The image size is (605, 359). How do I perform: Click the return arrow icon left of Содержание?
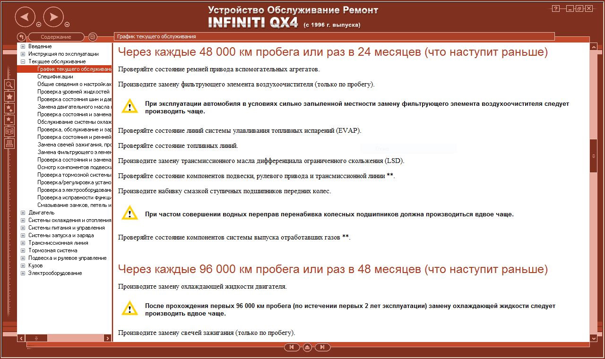tap(21, 37)
